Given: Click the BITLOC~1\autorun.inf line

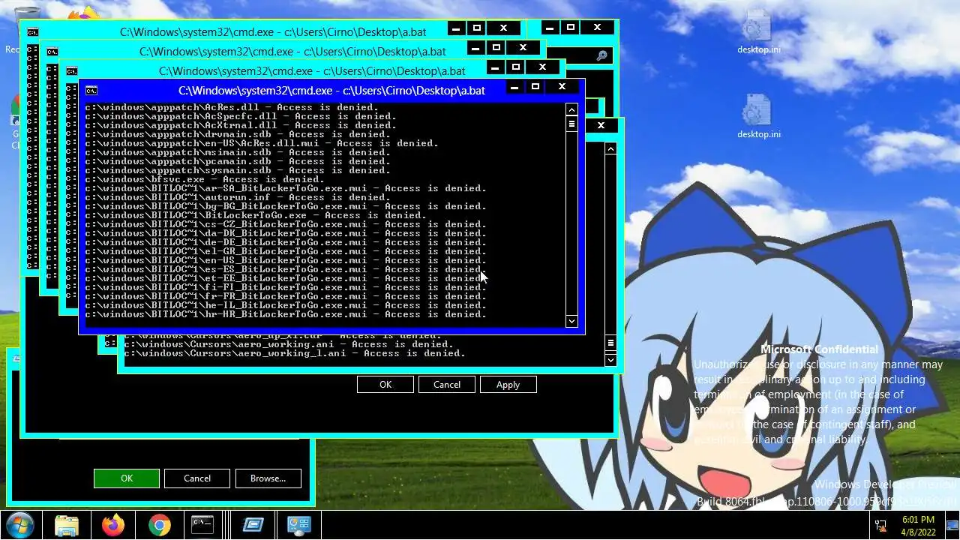Looking at the screenshot, I should tap(238, 197).
